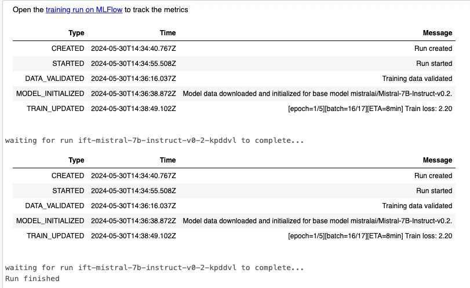
Task: Select the Message header in the second table
Action: pyautogui.click(x=438, y=160)
